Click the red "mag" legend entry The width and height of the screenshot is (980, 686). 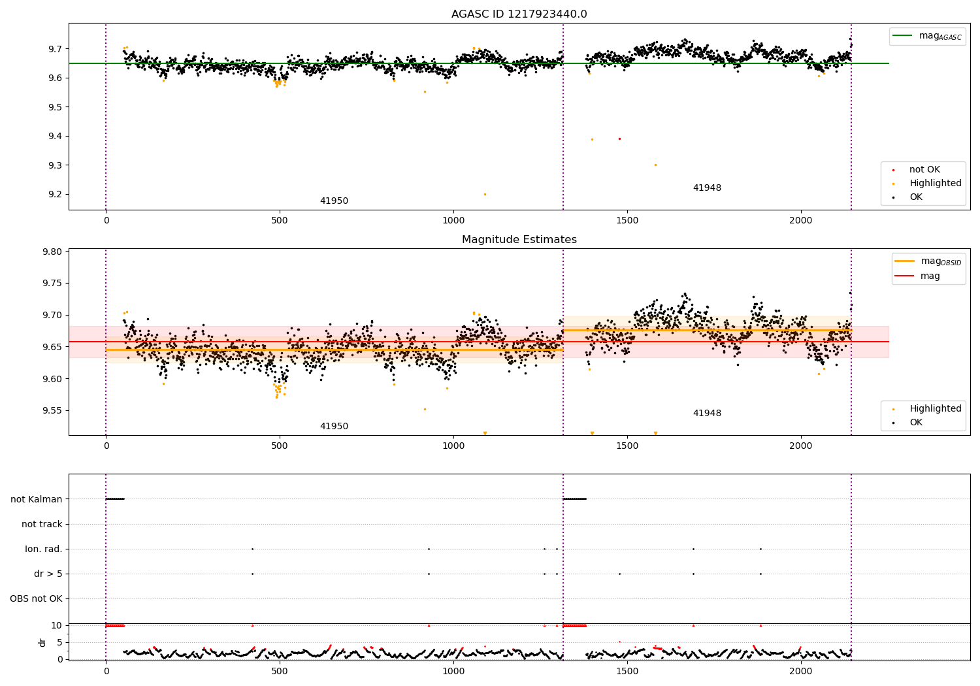918,276
